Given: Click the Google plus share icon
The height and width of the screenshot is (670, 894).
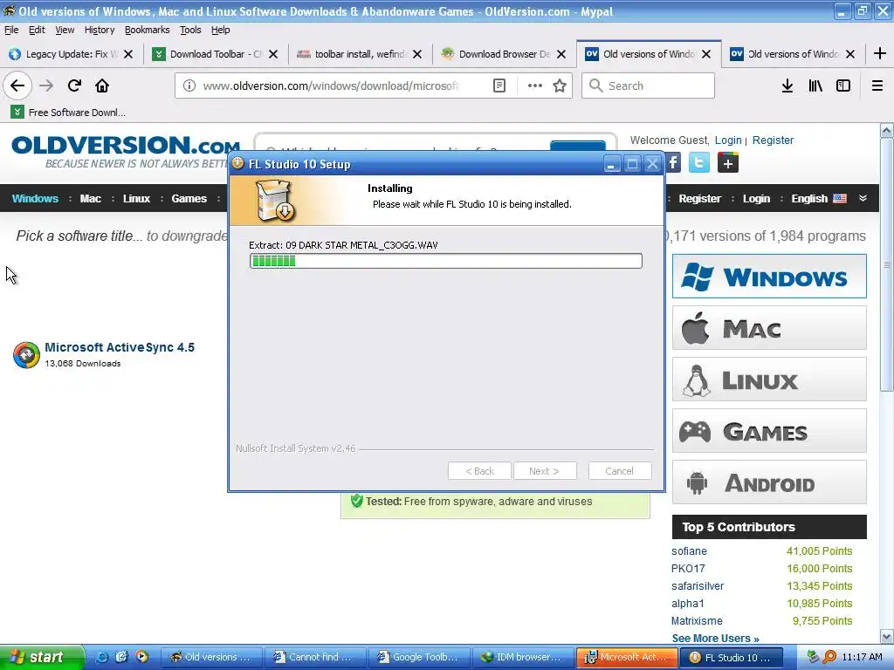Looking at the screenshot, I should pos(728,163).
